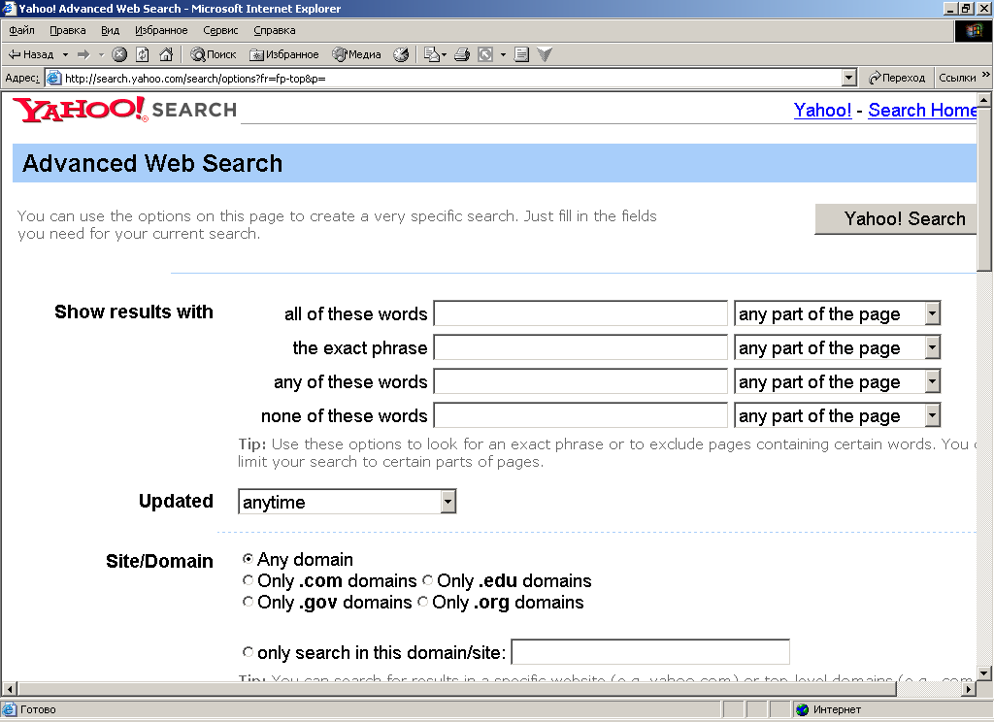Image resolution: width=994 pixels, height=722 pixels.
Task: Click the Back (Назад) arrow button
Action: coord(30,54)
